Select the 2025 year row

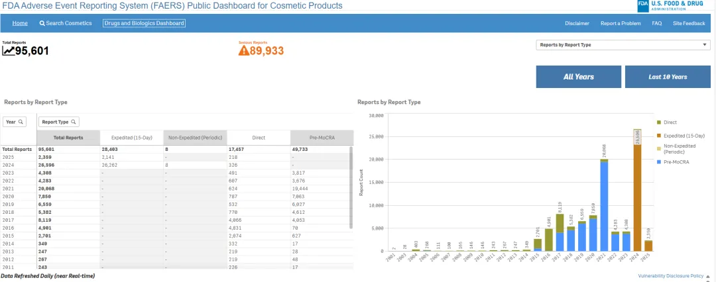[x=177, y=157]
